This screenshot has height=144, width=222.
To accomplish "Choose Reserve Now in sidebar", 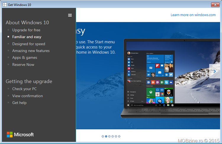I will click(x=23, y=65).
